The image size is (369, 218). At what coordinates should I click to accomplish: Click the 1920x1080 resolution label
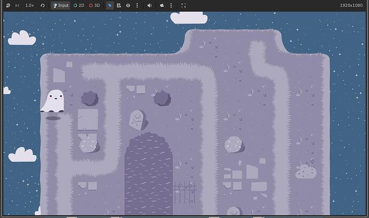351,5
